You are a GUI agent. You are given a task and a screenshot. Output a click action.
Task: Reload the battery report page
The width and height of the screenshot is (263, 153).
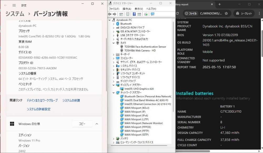pyautogui.click(x=178, y=13)
